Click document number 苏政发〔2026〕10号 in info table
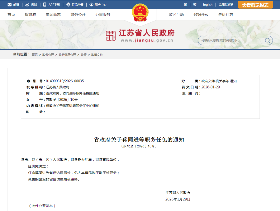This screenshot has width=280, height=211. tap(62, 100)
